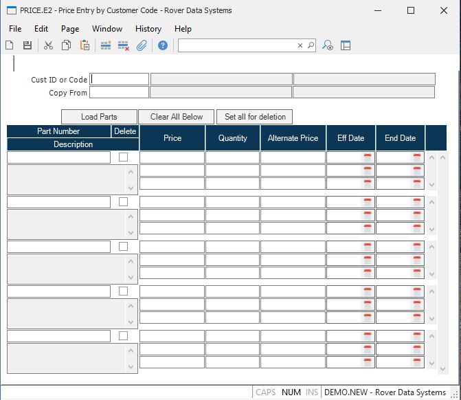Viewport: 461px width, 400px height.
Task: Open the History menu
Action: coord(148,29)
